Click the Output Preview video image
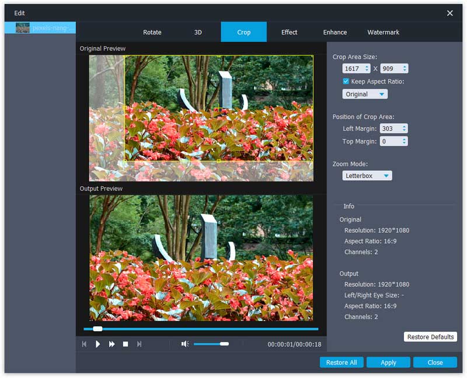 pos(201,258)
